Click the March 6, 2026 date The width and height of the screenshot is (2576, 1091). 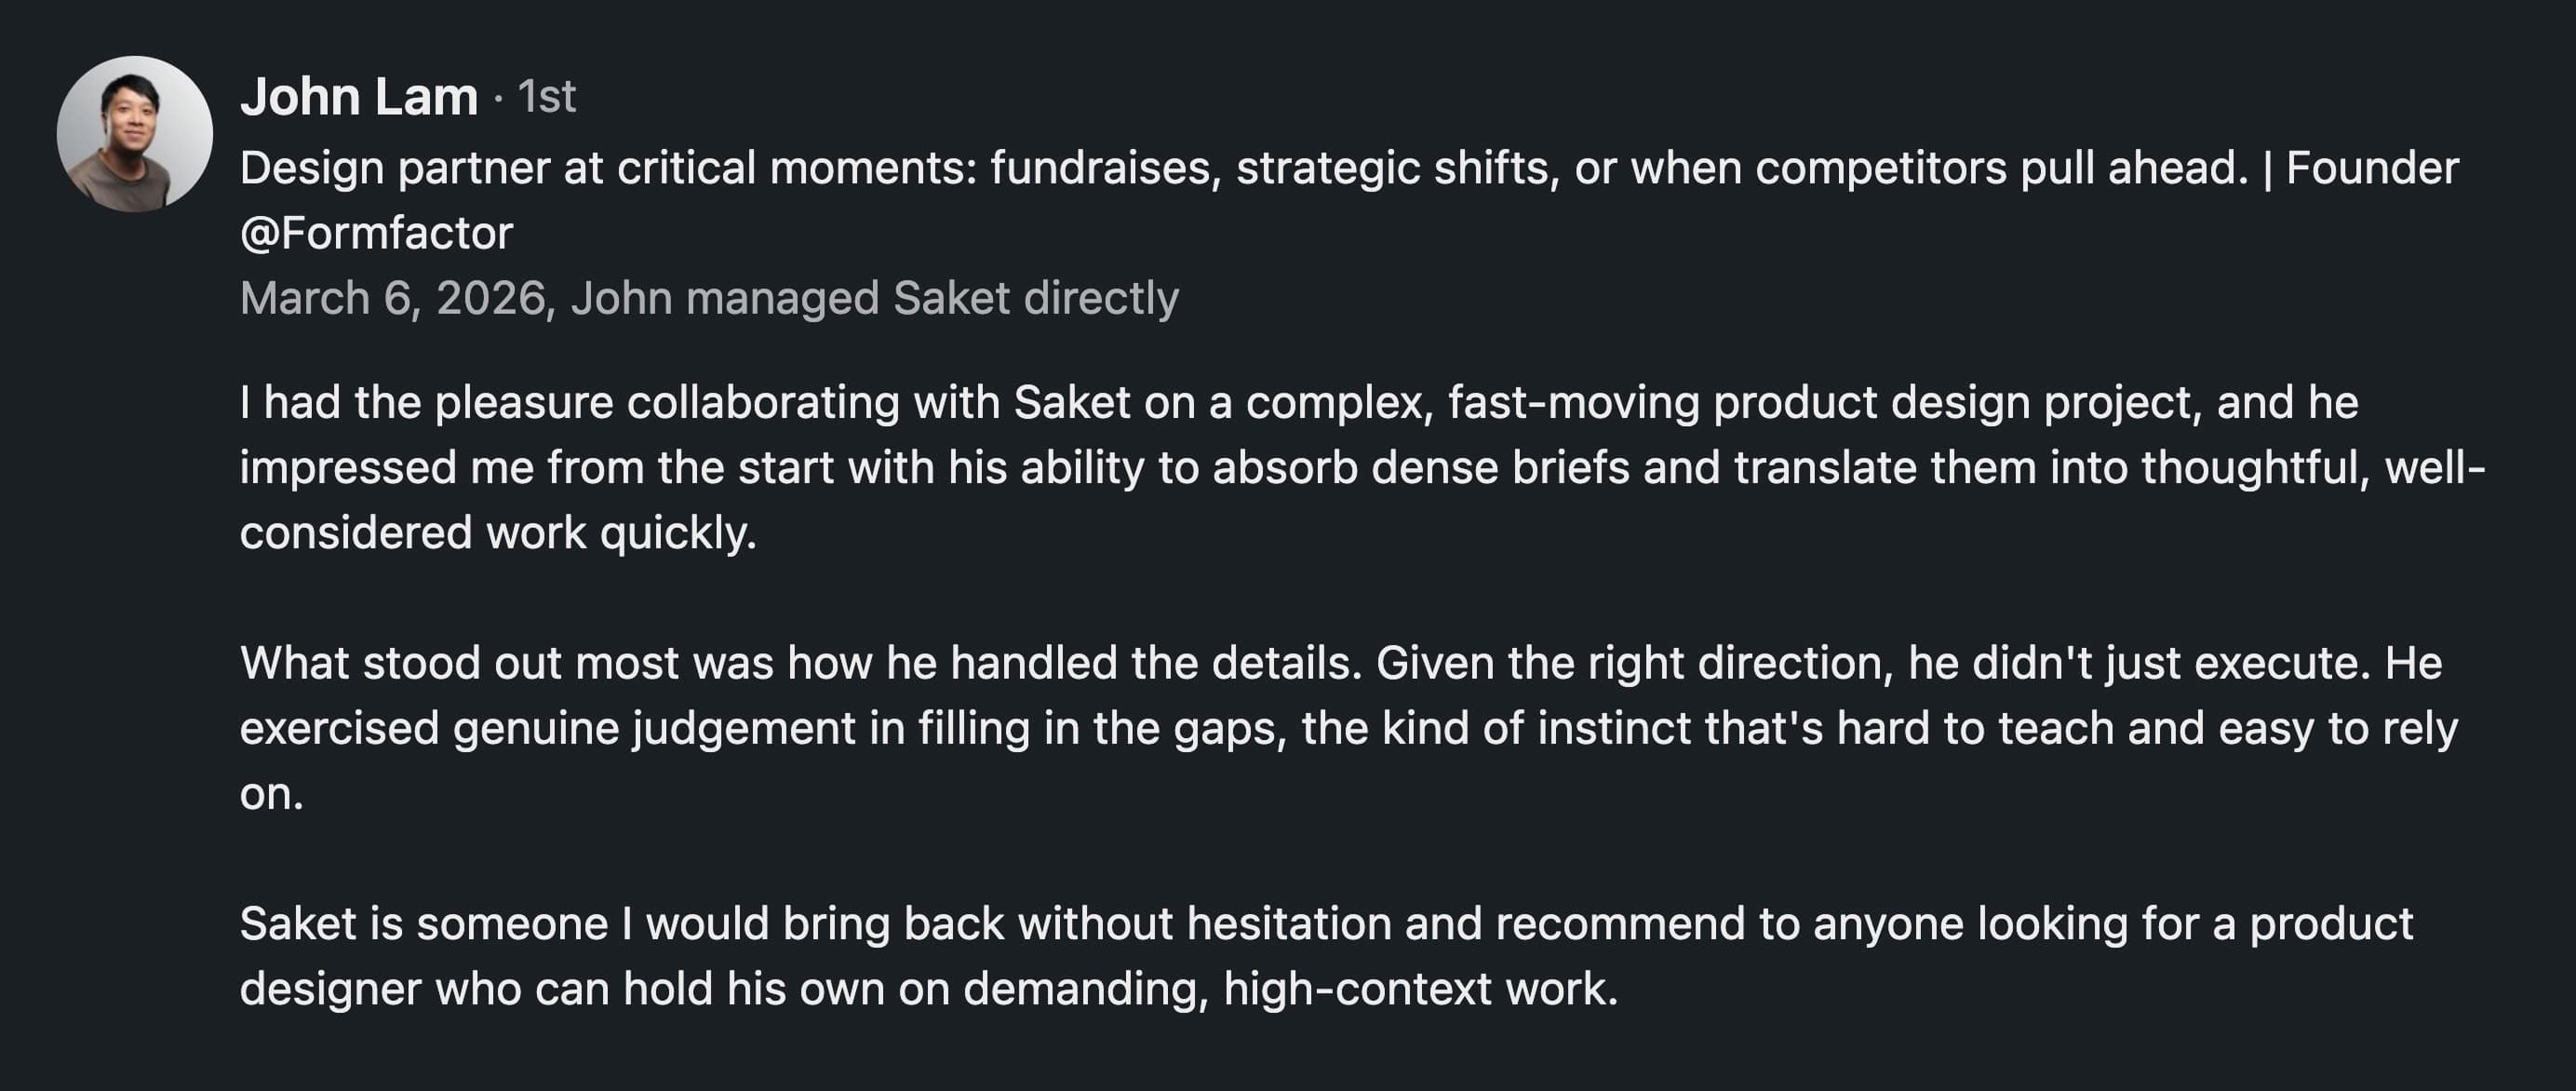393,298
